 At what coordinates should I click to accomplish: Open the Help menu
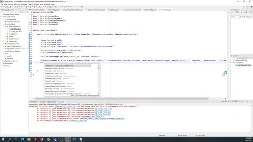pyautogui.click(x=53, y=4)
